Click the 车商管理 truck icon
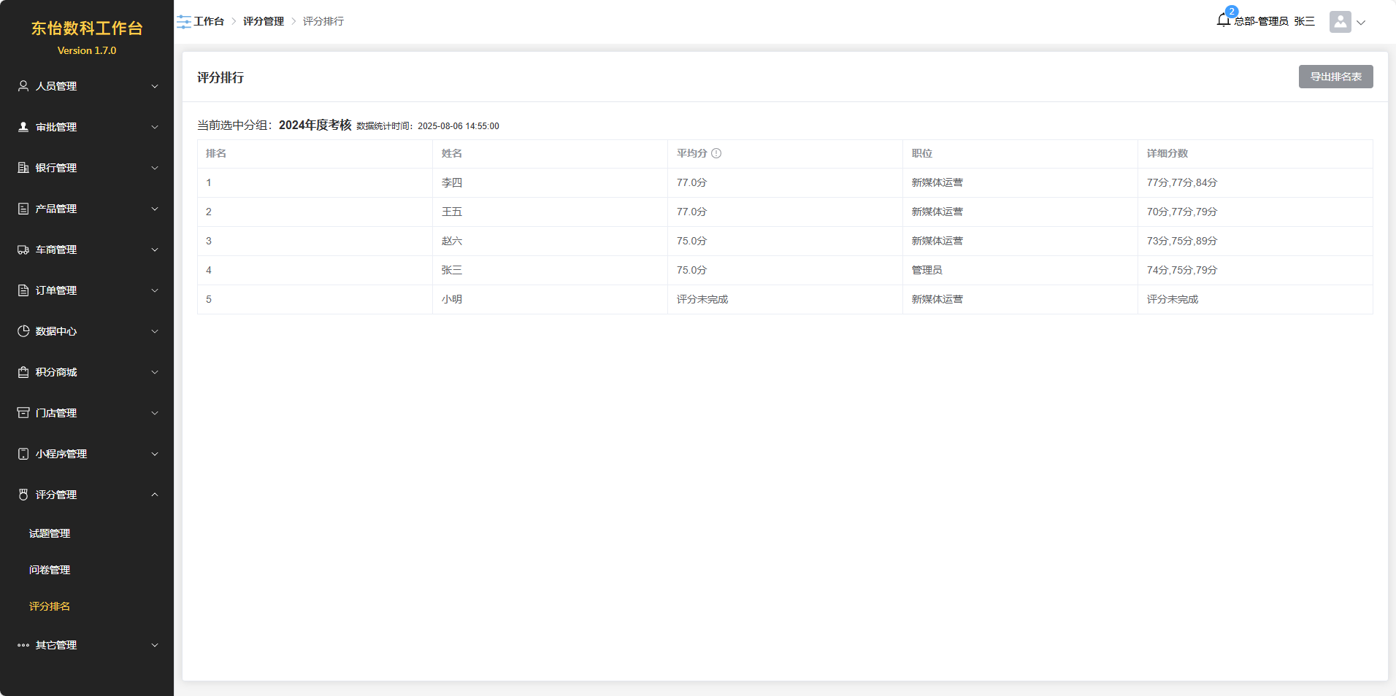Viewport: 1396px width, 696px height. (23, 250)
